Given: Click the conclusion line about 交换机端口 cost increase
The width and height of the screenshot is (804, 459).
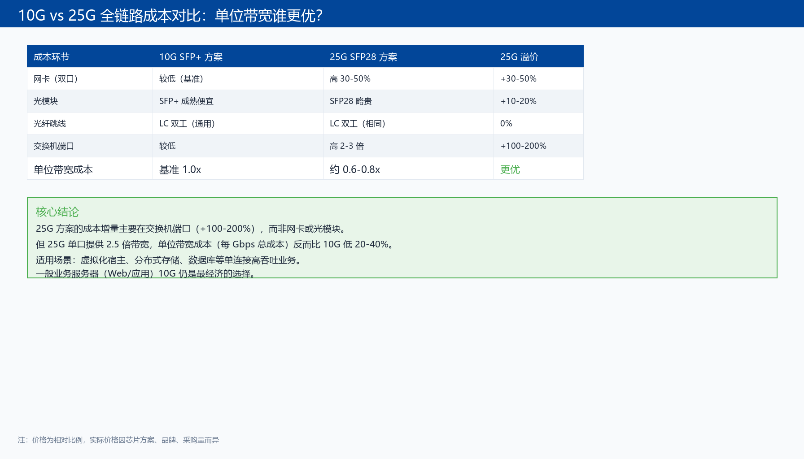Looking at the screenshot, I should [192, 229].
